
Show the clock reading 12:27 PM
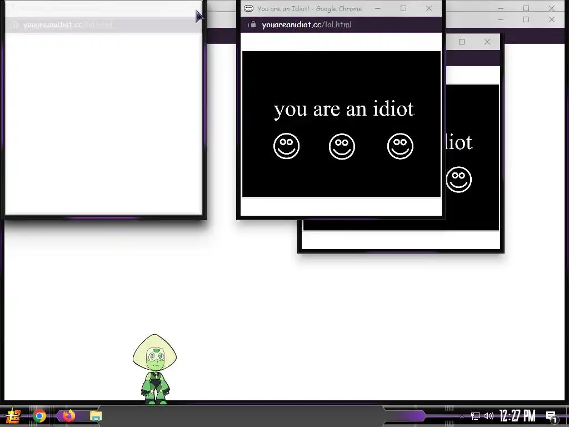pos(517,416)
